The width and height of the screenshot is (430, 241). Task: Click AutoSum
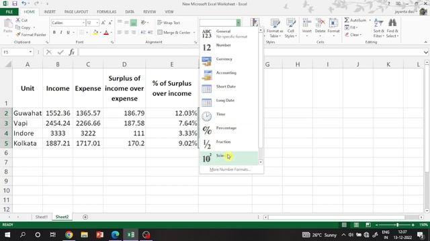click(x=355, y=20)
